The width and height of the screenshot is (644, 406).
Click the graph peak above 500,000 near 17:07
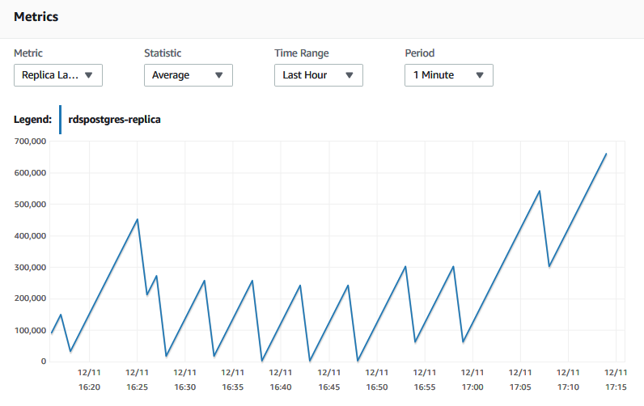point(540,191)
